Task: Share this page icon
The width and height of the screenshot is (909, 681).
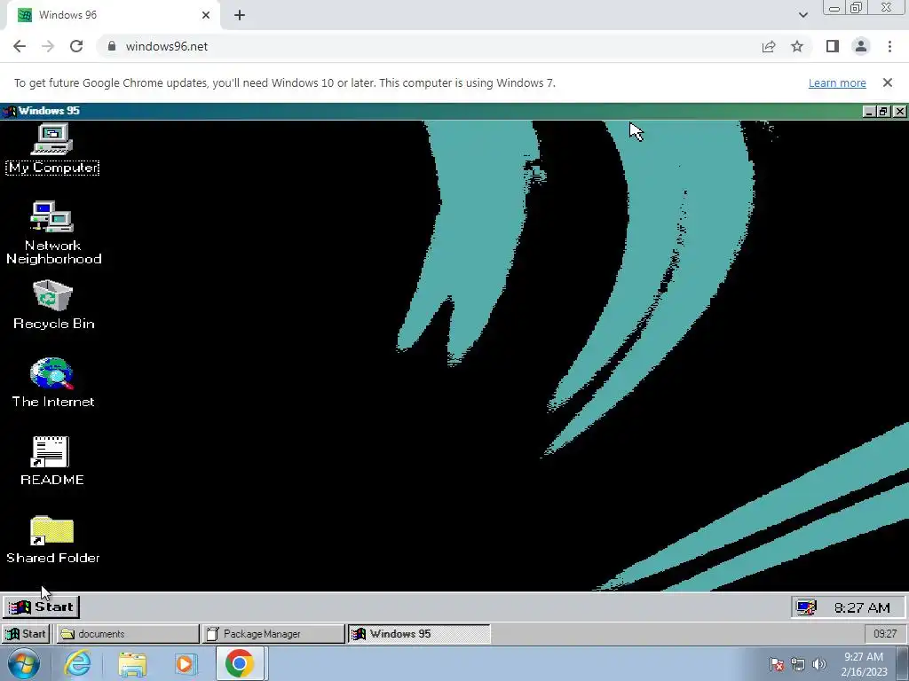Action: (x=769, y=46)
